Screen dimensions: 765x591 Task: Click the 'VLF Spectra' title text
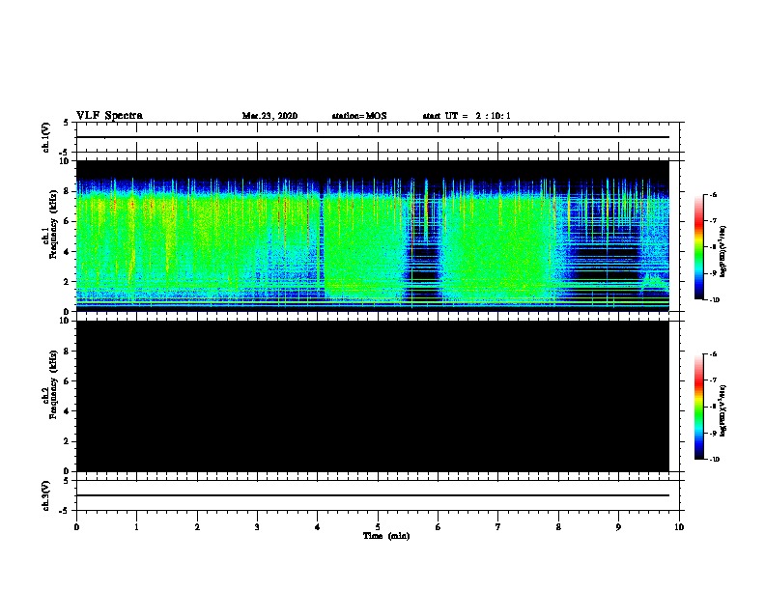pyautogui.click(x=109, y=116)
